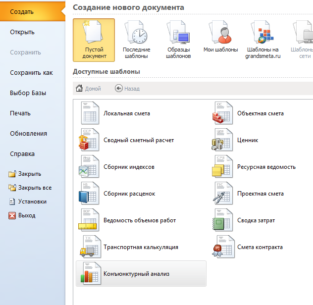Select the Создать menu item

[33, 11]
